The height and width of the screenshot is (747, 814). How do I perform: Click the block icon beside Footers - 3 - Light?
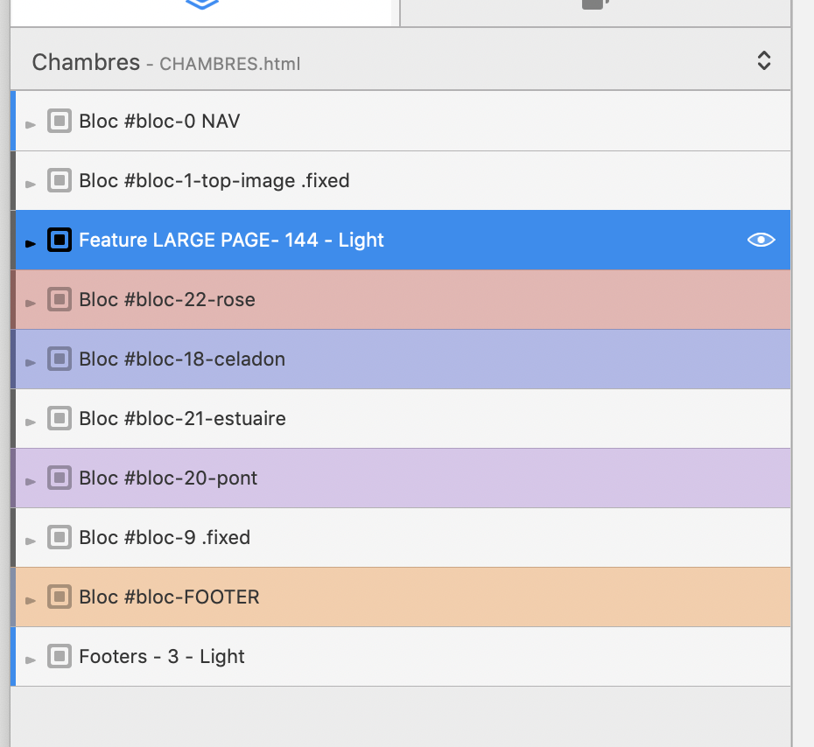pyautogui.click(x=59, y=656)
